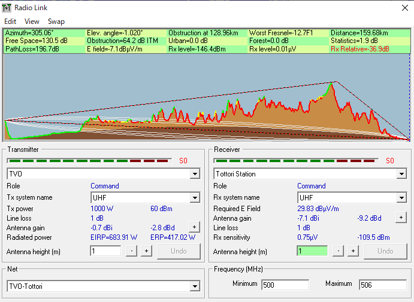Image resolution: width=414 pixels, height=302 pixels.
Task: Click the receiver Role Command text
Action: coord(312,186)
